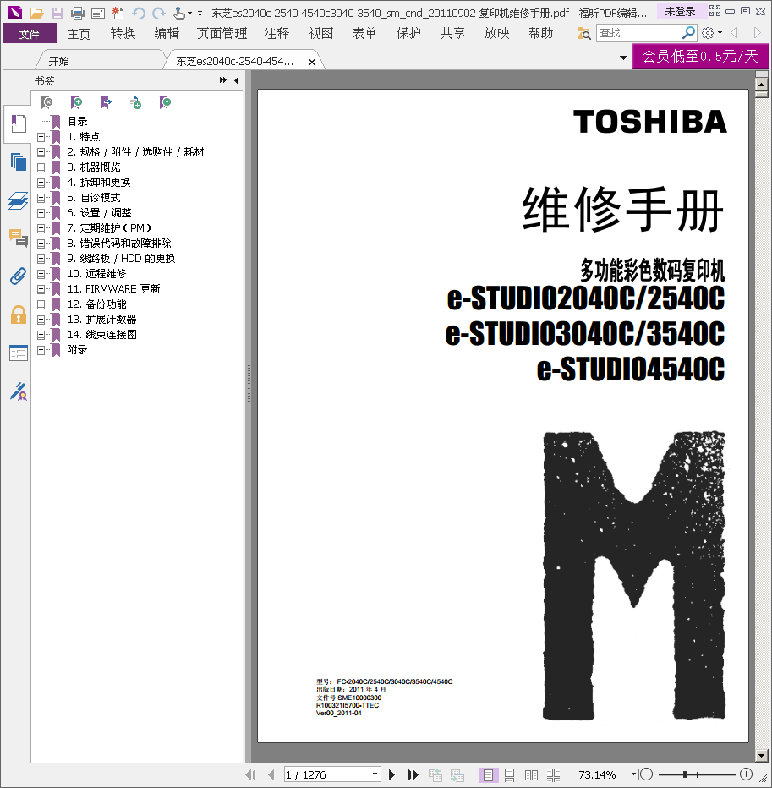Print the document with printer icon
772x788 pixels.
tap(77, 14)
